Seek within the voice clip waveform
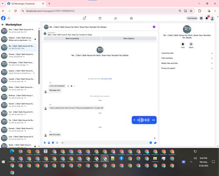Screen dimensions: 219x176 [143, 120]
